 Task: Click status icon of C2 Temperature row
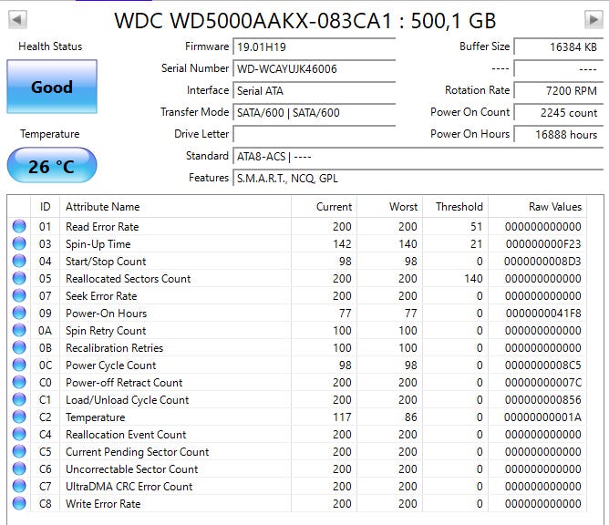[19, 417]
